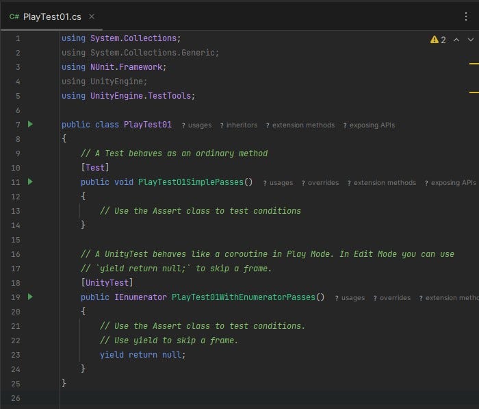Run PlayTest01WithEnumeratorPasses test from gutter
Screen dimensions: 479x409
(30, 297)
